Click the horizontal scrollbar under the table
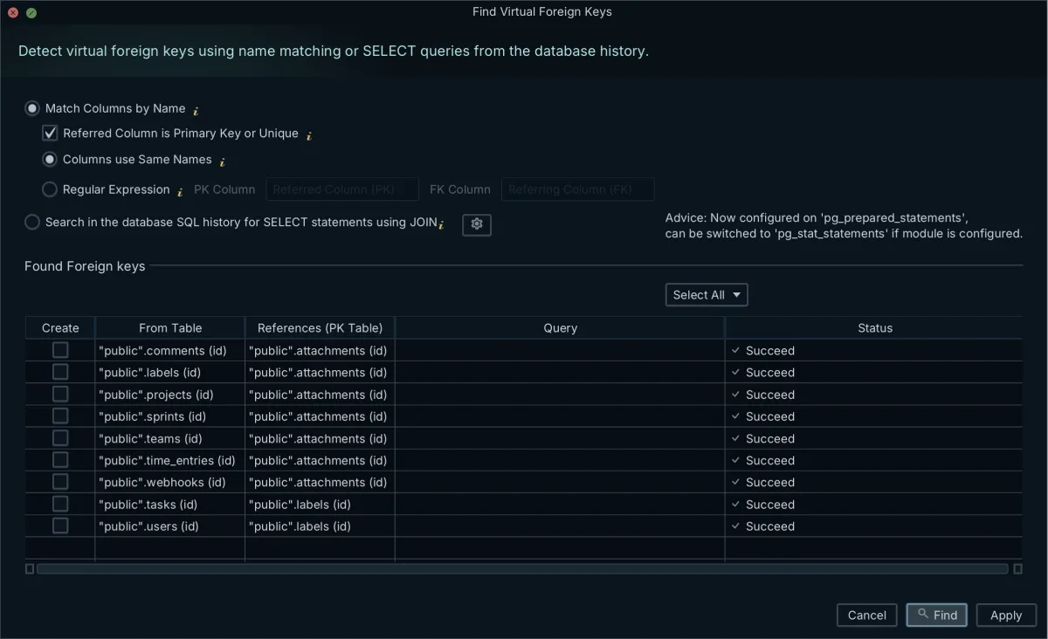Image resolution: width=1048 pixels, height=639 pixels. [523, 569]
